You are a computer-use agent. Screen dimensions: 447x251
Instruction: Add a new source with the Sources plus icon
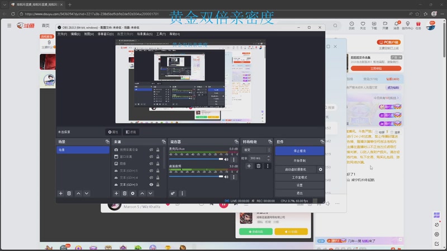(x=116, y=194)
